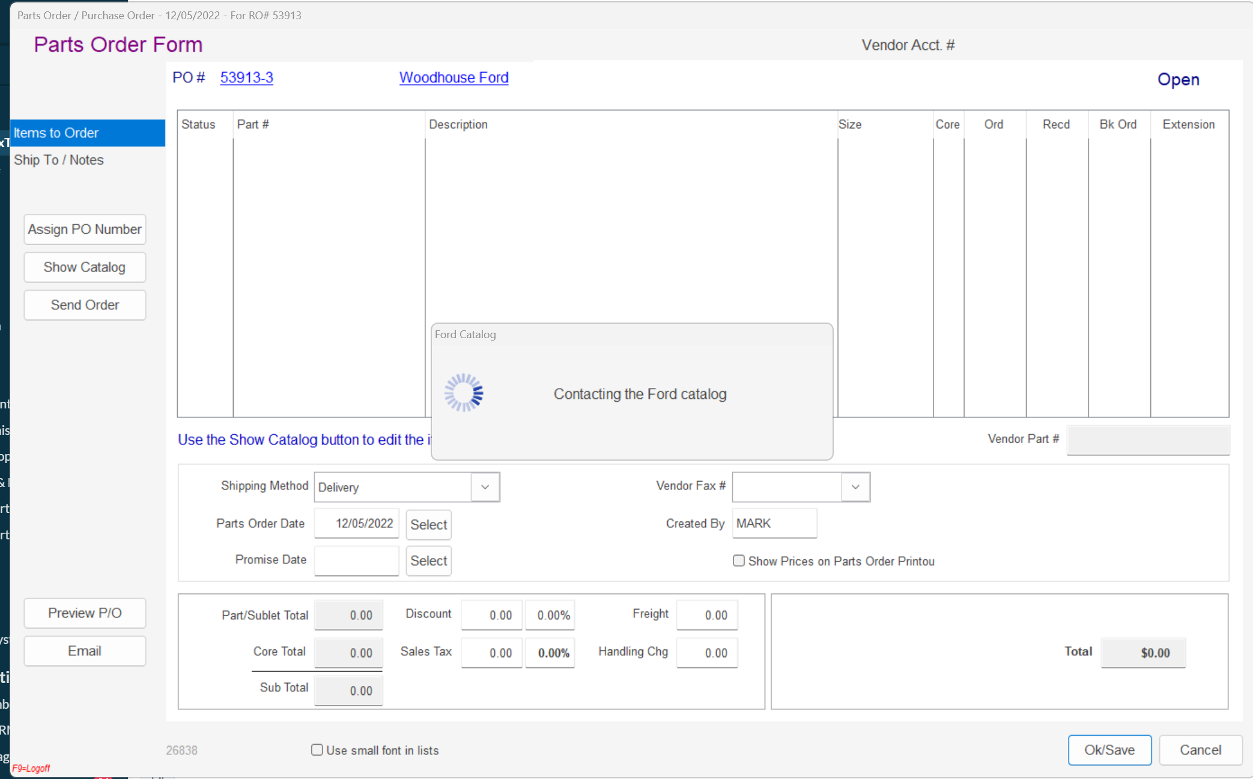Click the Preview P/O button
The height and width of the screenshot is (779, 1253).
(x=85, y=613)
